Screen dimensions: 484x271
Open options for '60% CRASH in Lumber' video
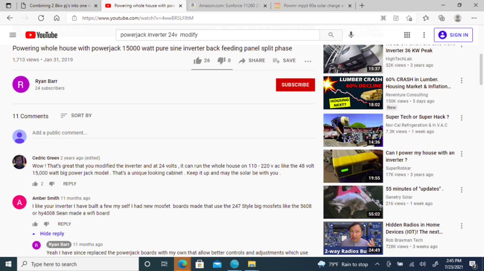(461, 81)
